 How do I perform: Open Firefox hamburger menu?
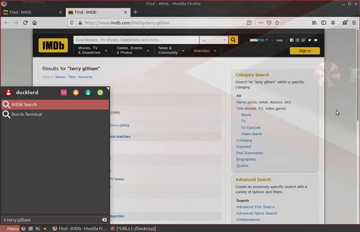354,23
